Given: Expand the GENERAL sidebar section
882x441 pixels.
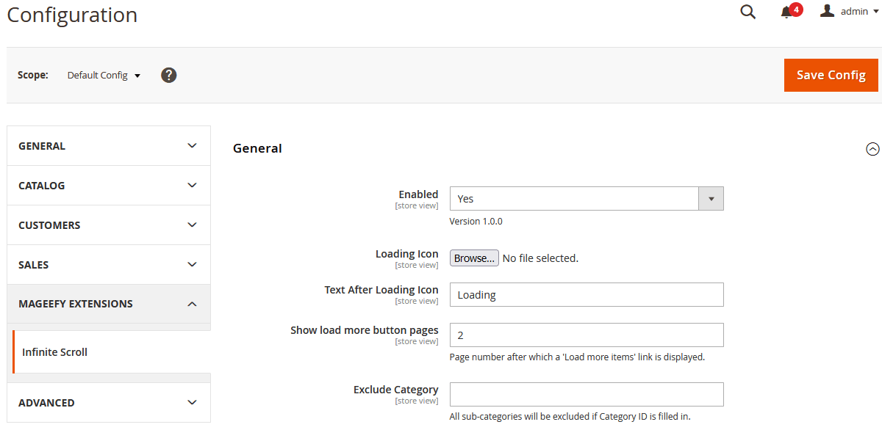Looking at the screenshot, I should click(109, 146).
